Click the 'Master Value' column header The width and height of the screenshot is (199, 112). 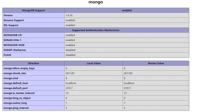pos(156,63)
